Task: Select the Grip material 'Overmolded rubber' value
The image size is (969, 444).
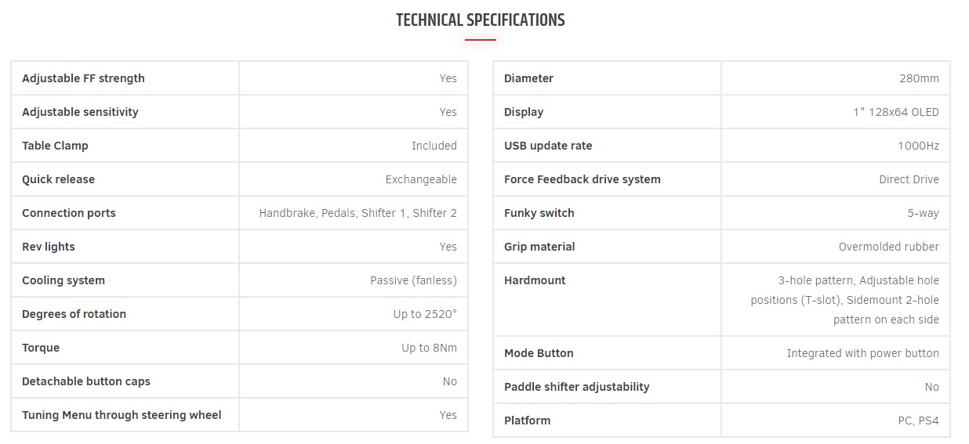Action: [888, 247]
